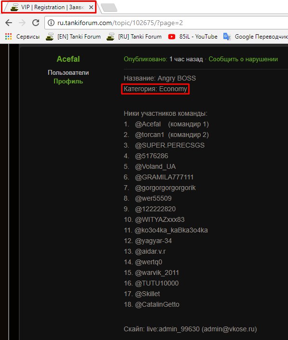Open the Сервисы apps grid bookmark
Viewport: 288px width, 340px height.
22,37
